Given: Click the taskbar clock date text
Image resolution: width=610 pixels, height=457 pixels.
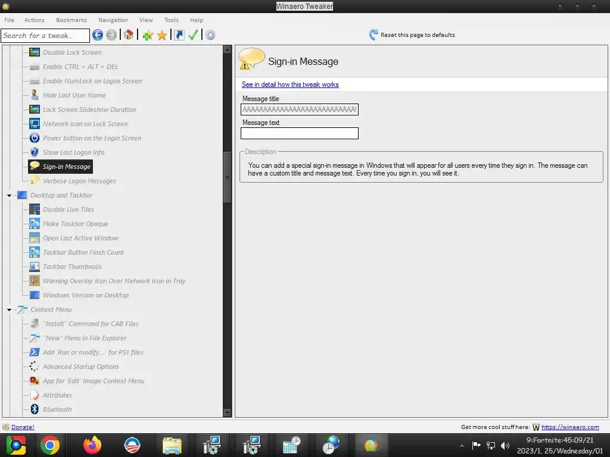Looking at the screenshot, I should tap(560, 451).
